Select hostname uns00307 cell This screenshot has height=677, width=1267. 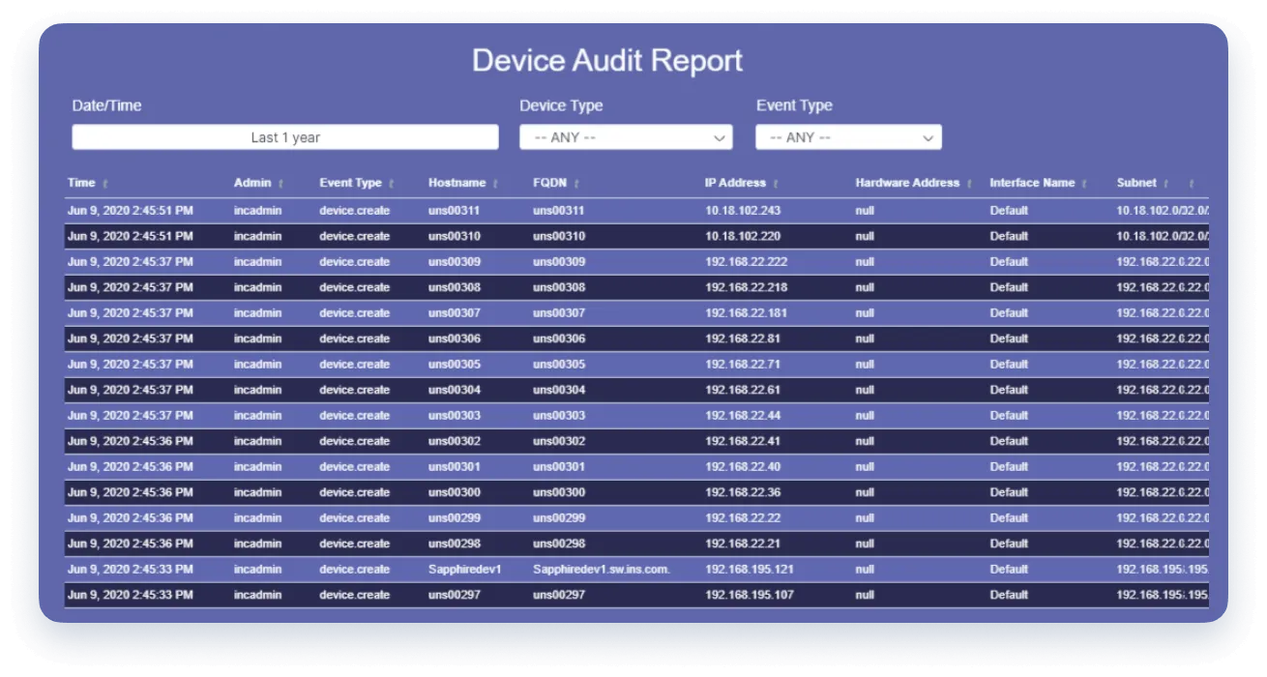455,313
